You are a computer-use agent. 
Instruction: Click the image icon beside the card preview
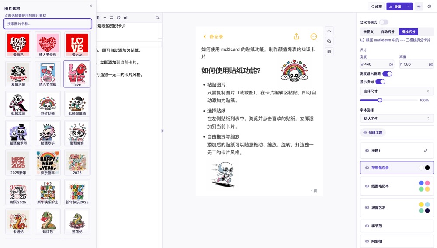tap(329, 52)
